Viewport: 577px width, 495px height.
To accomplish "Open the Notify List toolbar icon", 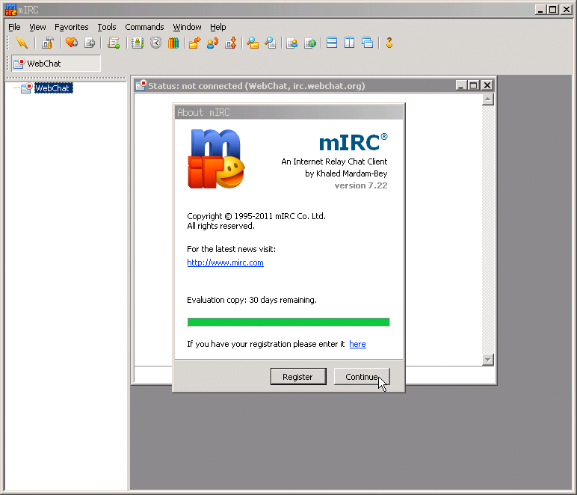I will click(x=292, y=43).
